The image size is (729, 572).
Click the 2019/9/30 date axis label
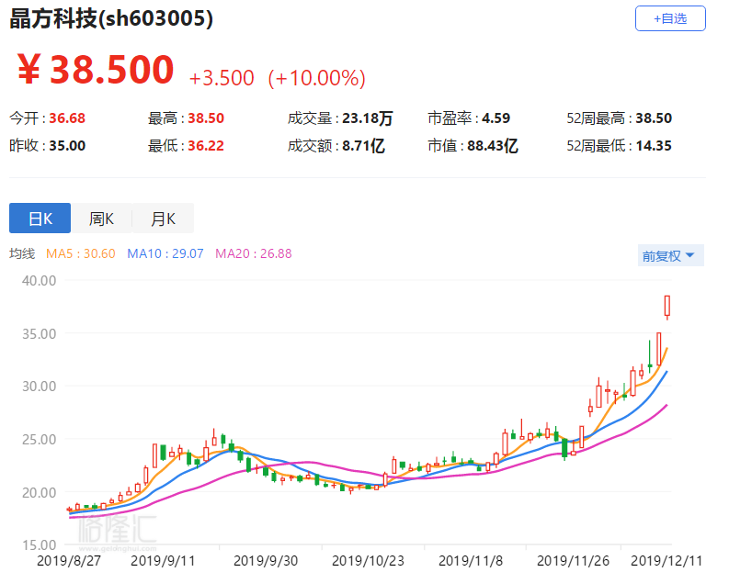[x=266, y=561]
